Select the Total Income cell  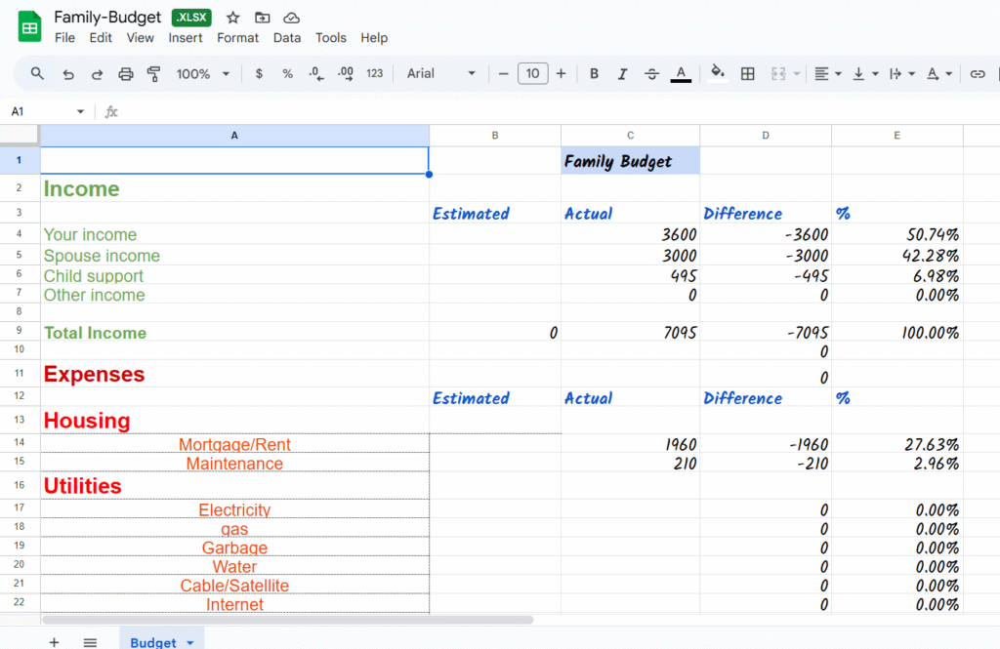[234, 332]
